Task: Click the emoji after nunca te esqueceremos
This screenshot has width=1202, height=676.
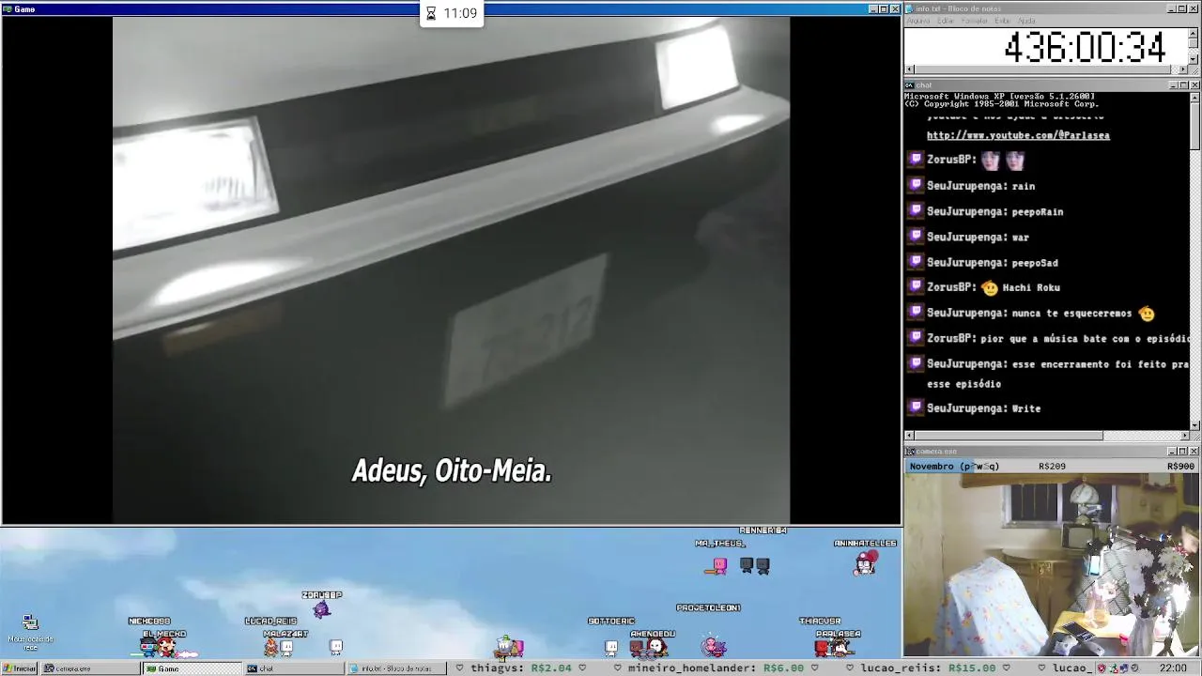Action: [x=1146, y=313]
